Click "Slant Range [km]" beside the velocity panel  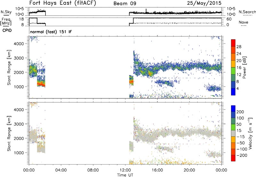9,134
